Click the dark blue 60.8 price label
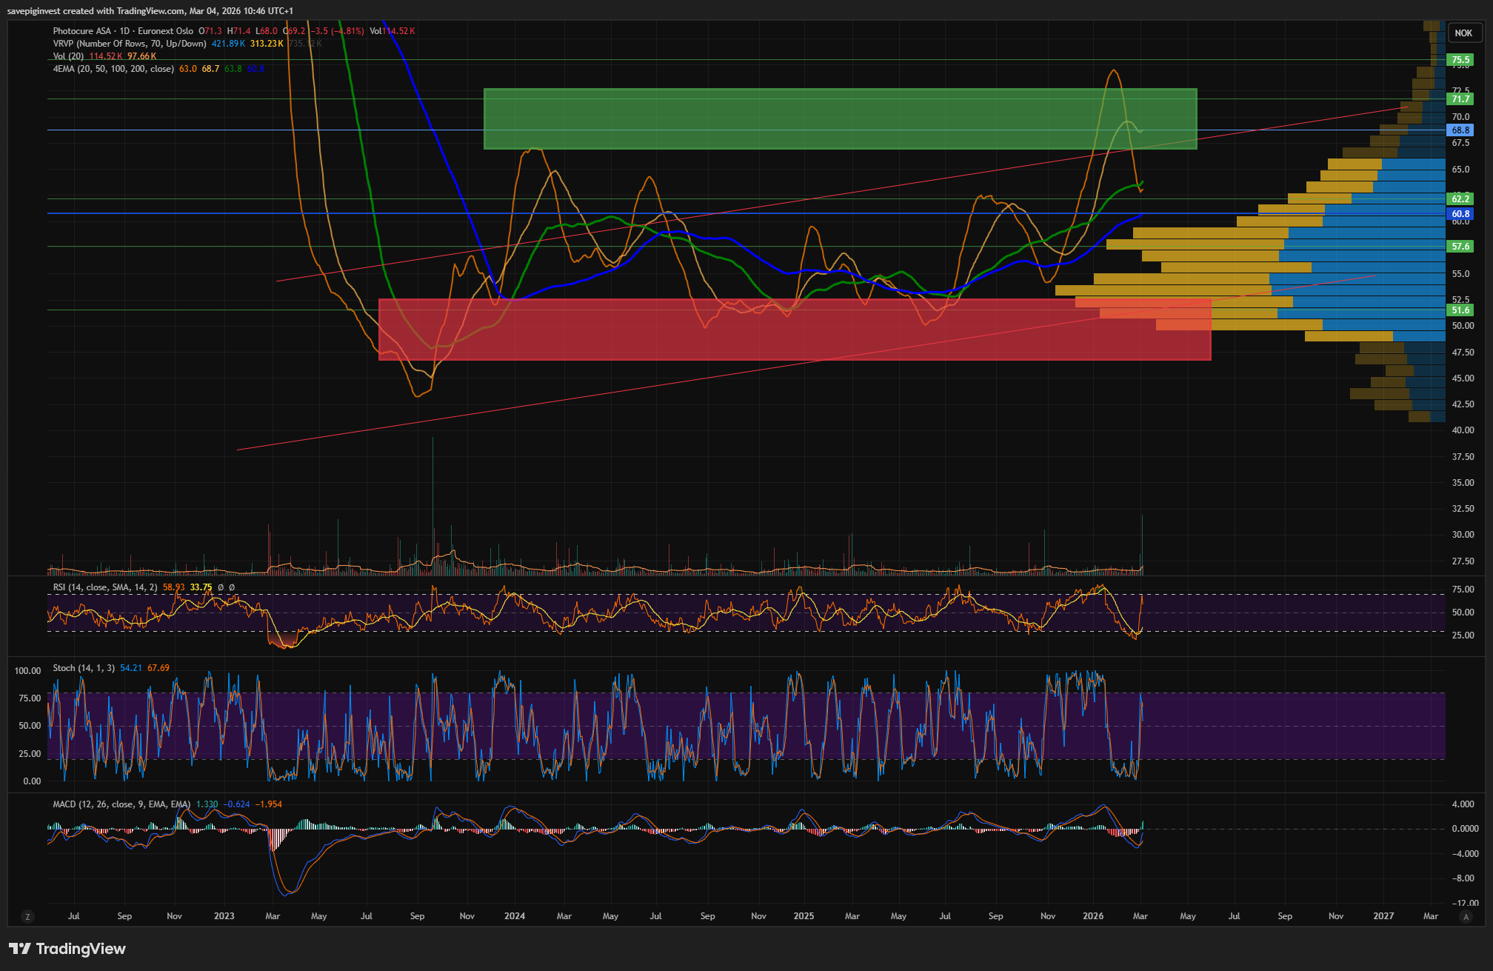This screenshot has width=1493, height=971. pyautogui.click(x=1460, y=214)
